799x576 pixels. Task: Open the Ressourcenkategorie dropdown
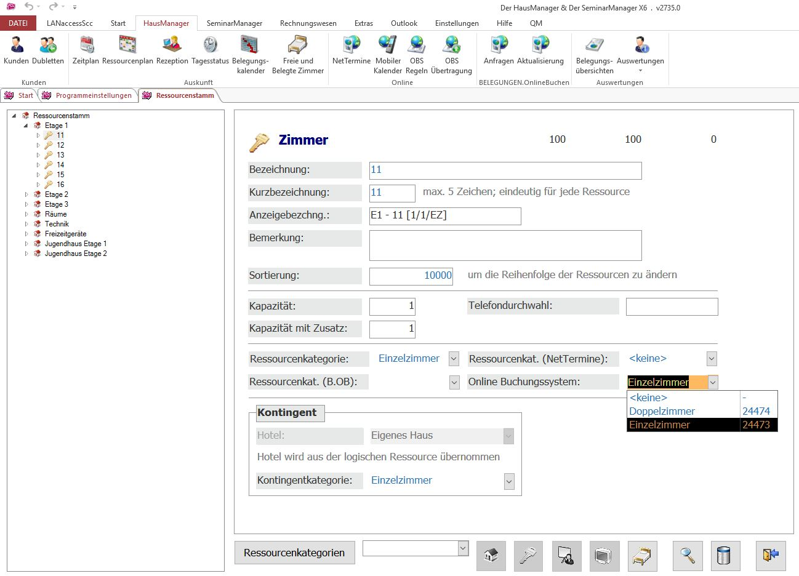tap(454, 359)
